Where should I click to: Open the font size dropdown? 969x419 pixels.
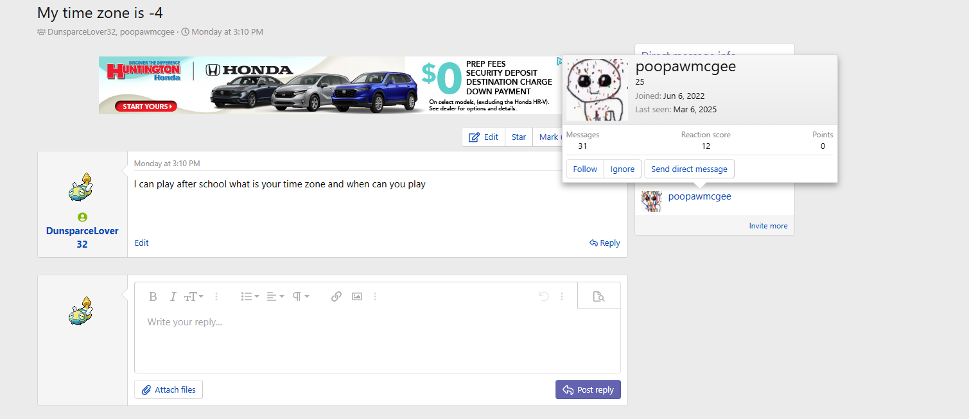[x=193, y=296]
